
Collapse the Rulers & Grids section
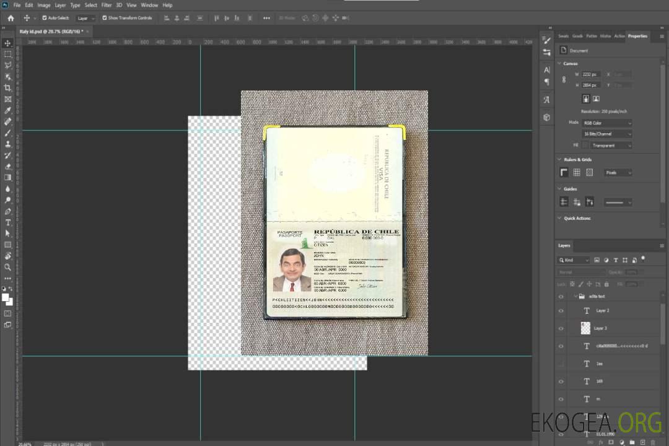559,159
